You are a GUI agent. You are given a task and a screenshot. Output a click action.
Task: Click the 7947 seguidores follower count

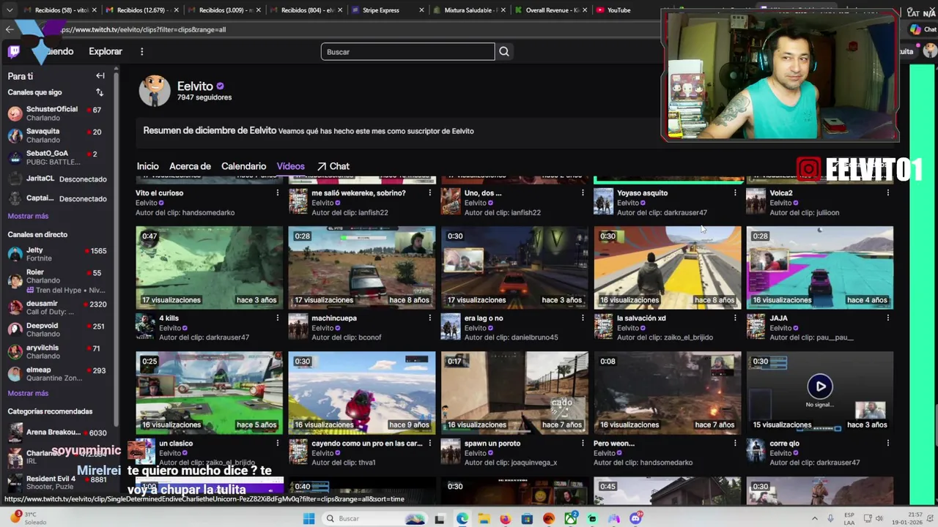click(x=204, y=97)
